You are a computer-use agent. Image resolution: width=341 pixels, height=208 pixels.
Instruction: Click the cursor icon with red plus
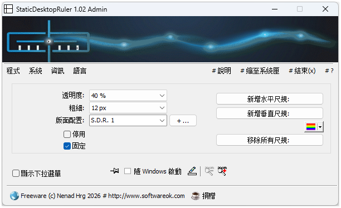tap(222, 171)
